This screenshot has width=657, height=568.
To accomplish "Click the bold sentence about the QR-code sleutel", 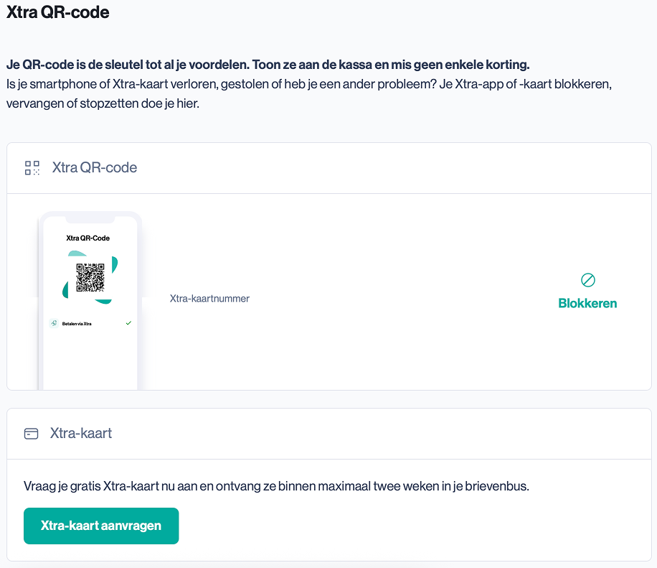I will click(268, 65).
